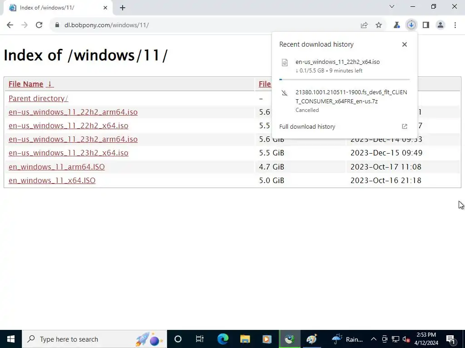Open the Windows Start menu
This screenshot has width=465, height=348.
click(x=11, y=339)
